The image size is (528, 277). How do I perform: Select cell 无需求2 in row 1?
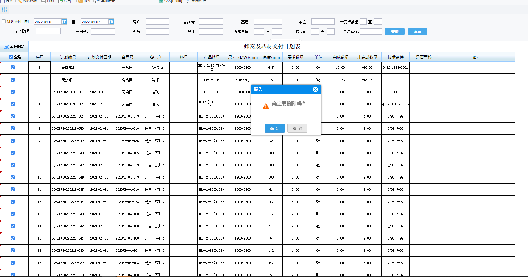(68, 68)
